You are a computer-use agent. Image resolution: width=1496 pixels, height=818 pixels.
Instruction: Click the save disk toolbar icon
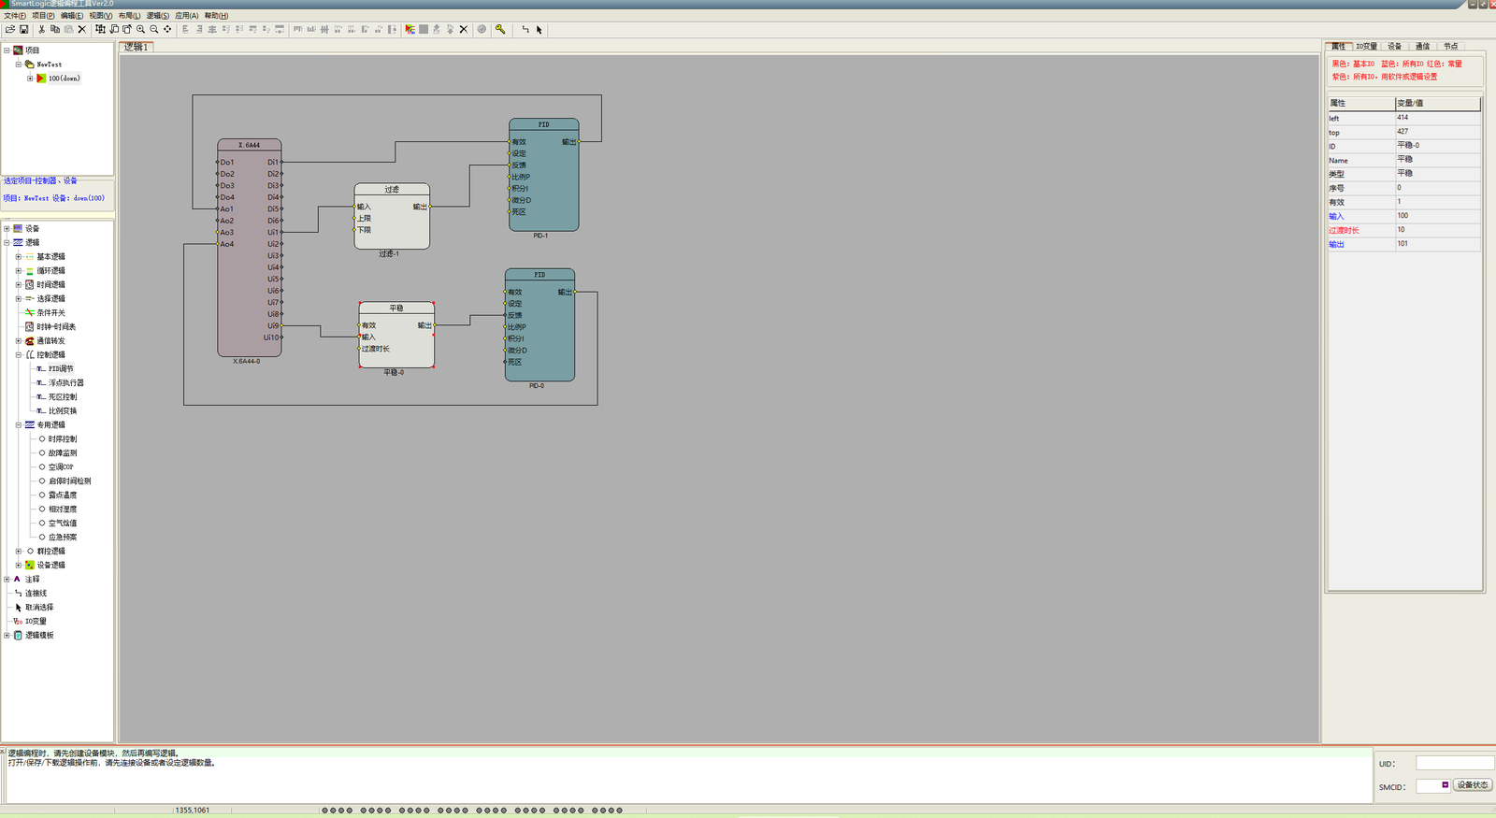click(x=24, y=29)
